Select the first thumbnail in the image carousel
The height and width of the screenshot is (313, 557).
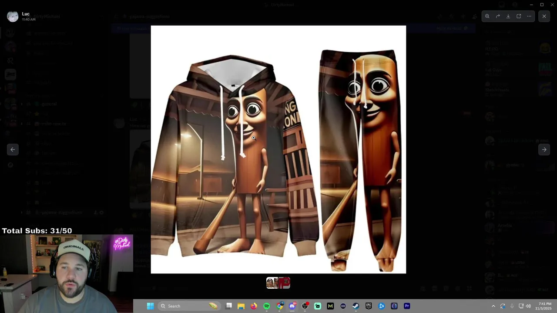coord(272,283)
